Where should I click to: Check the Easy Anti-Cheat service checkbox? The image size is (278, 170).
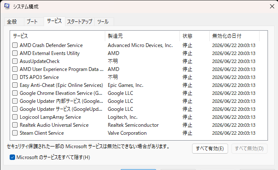click(15, 85)
